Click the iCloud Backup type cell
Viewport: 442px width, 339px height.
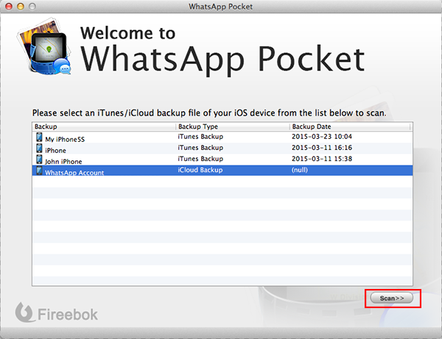[200, 170]
